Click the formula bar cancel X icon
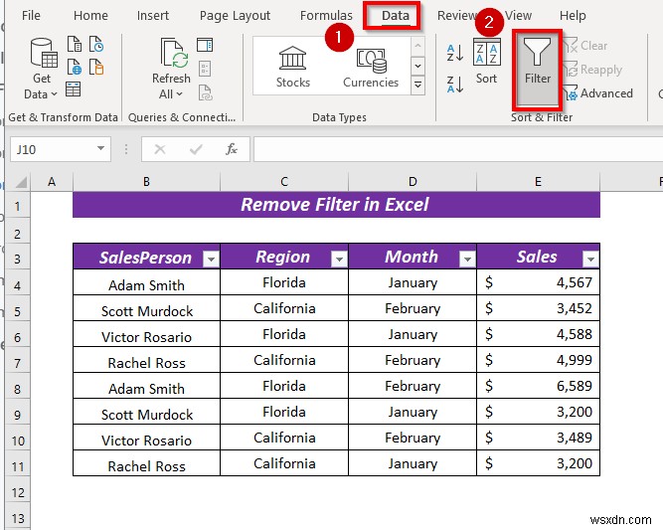The height and width of the screenshot is (530, 663). point(160,149)
